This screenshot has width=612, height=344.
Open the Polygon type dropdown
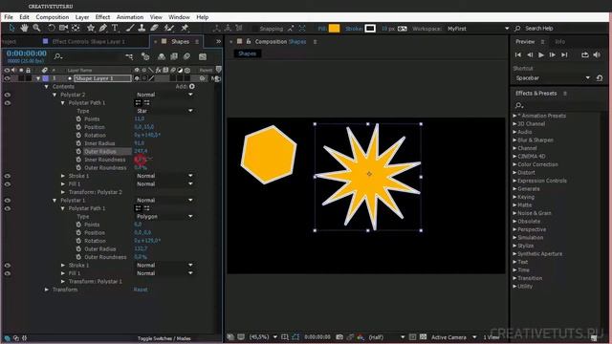point(164,217)
